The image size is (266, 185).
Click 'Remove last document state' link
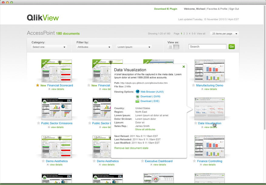point(131,148)
